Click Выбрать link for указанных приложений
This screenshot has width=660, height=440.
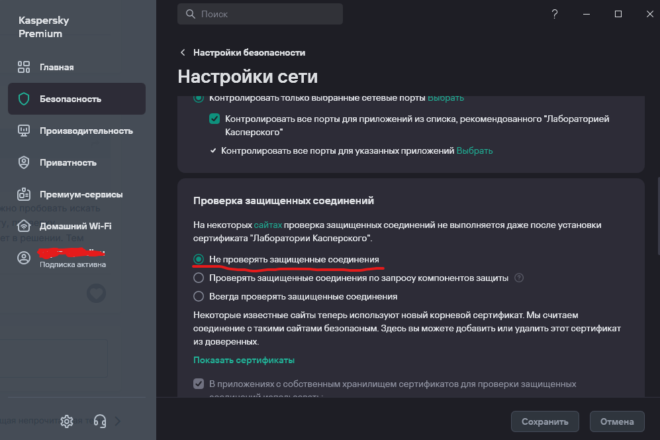pyautogui.click(x=475, y=150)
